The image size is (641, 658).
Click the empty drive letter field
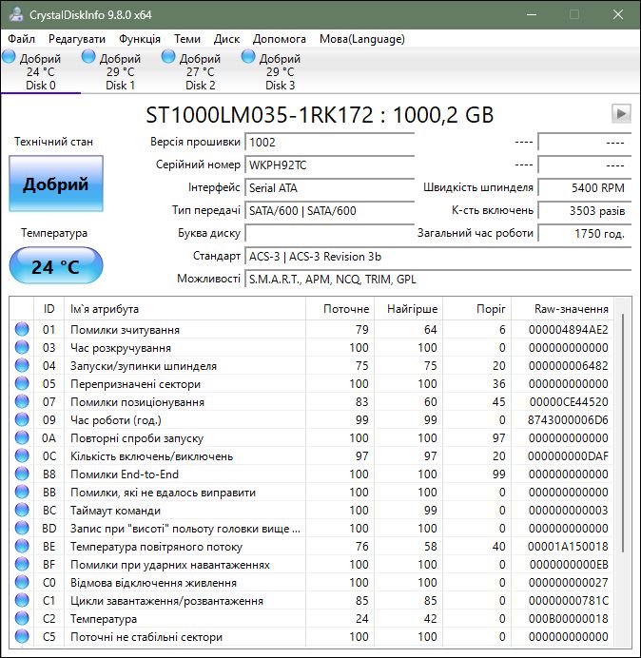329,233
